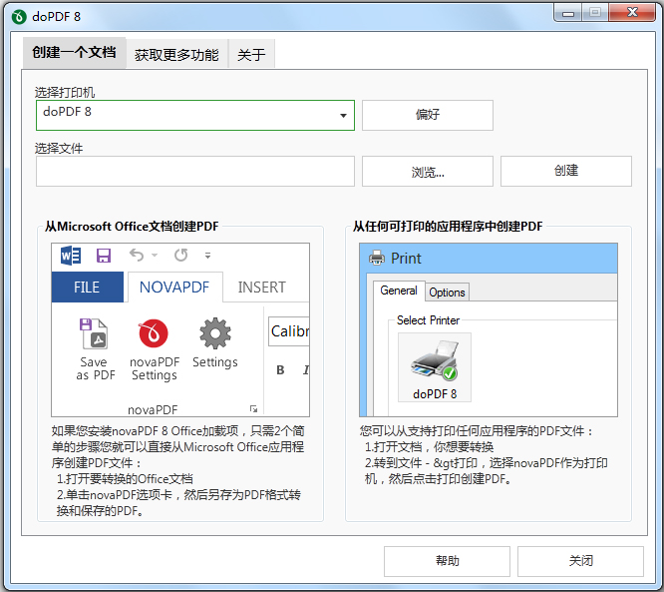Image resolution: width=664 pixels, height=592 pixels.
Task: Click the doPDF logo icon in title bar
Action: (19, 17)
